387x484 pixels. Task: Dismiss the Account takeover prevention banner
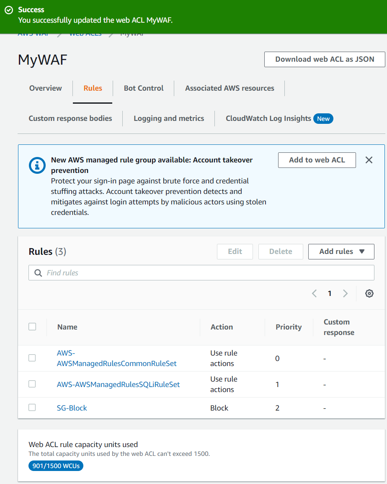pos(369,160)
